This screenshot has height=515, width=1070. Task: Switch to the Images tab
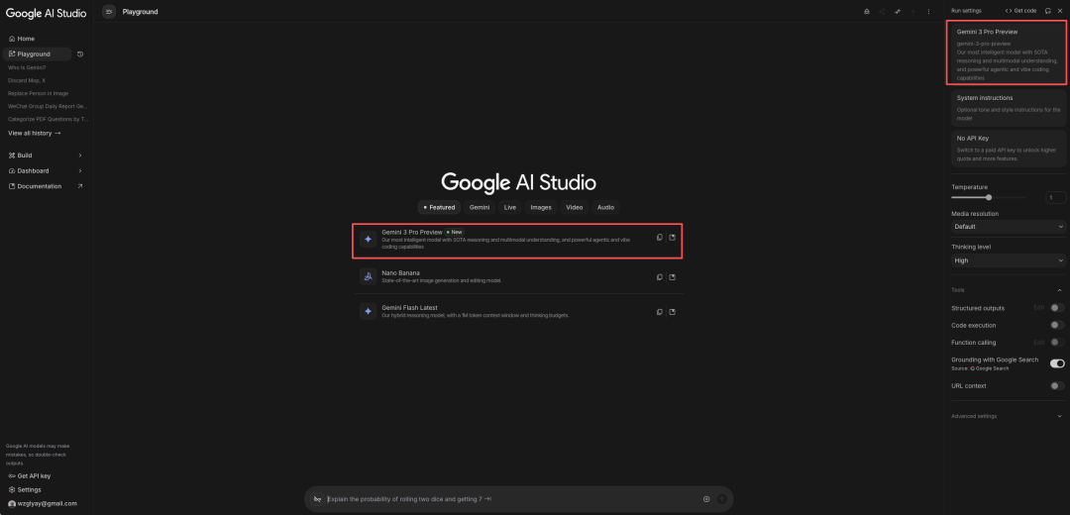541,208
